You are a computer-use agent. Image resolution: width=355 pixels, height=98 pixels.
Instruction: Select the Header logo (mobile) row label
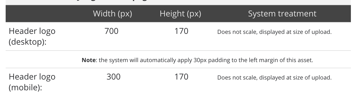[x=32, y=82]
